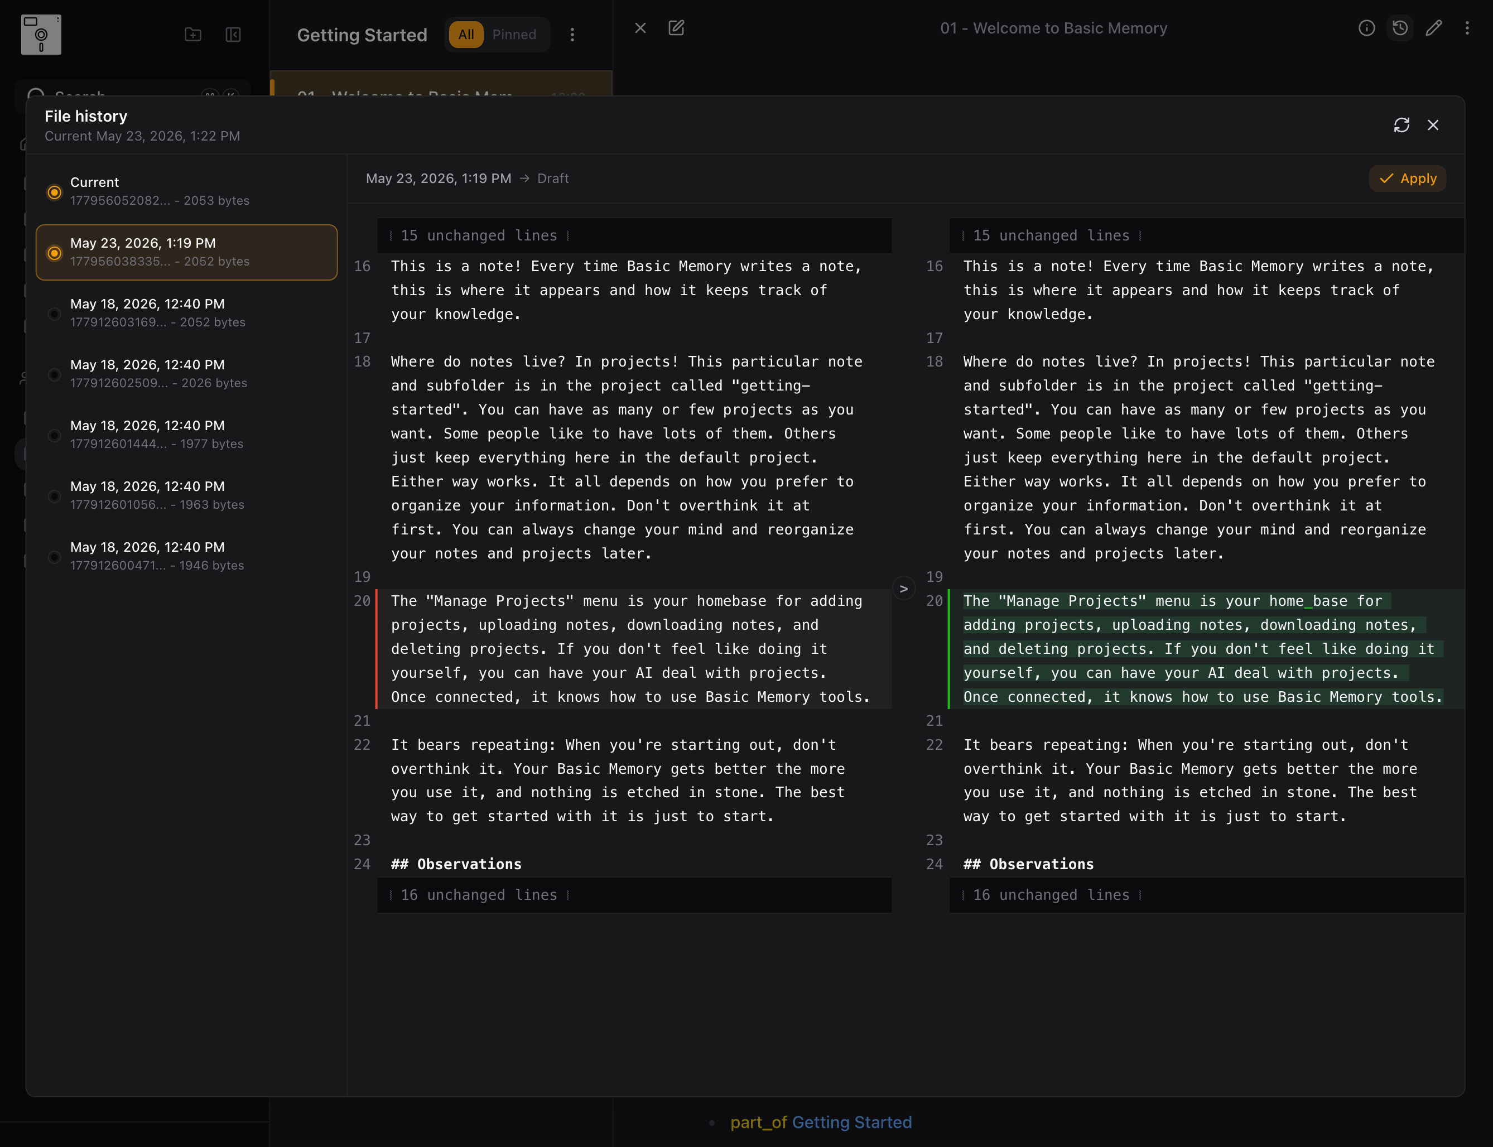This screenshot has width=1493, height=1147.
Task: Open the Basic Memory app logo
Action: coord(41,34)
